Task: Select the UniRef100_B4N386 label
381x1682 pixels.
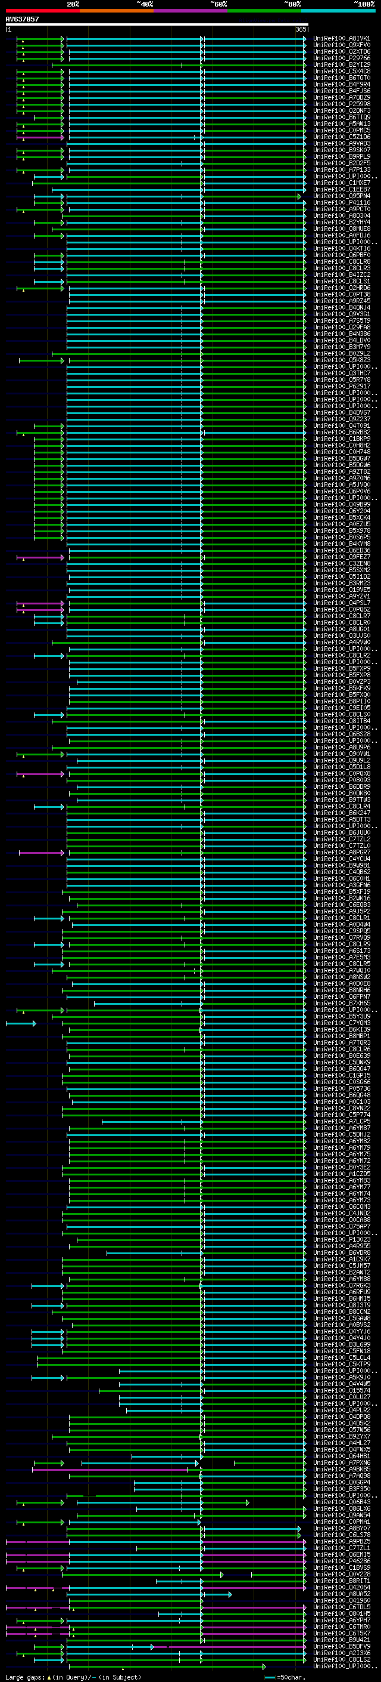Action: pos(342,334)
